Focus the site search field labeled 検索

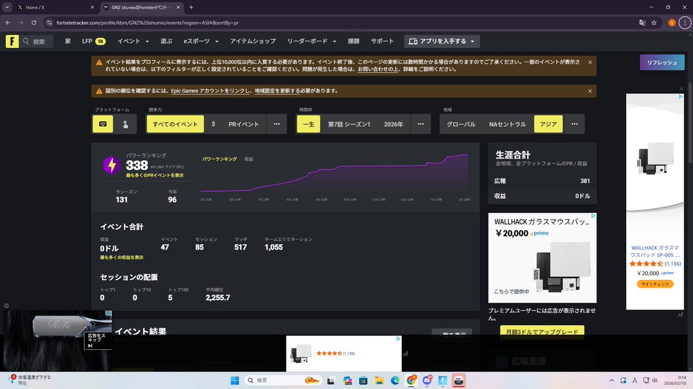click(38, 41)
